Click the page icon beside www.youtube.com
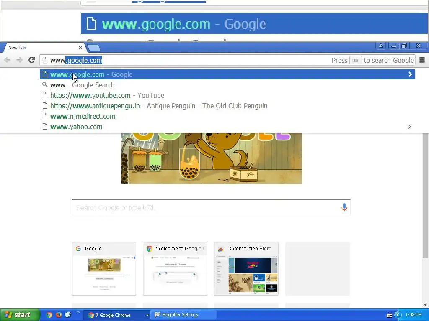Viewport: 429px width, 321px height. tap(45, 96)
